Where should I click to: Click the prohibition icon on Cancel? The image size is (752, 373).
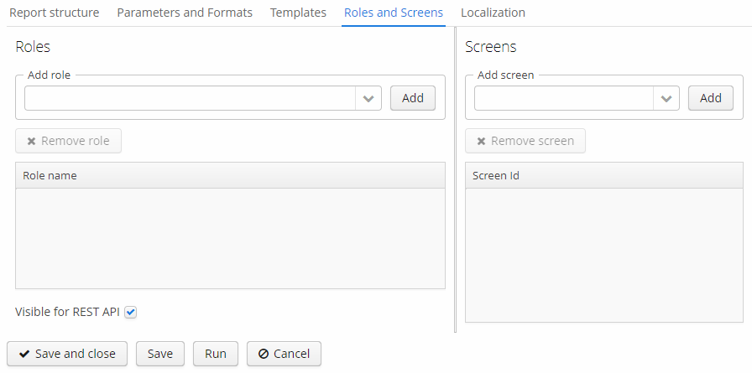coord(264,354)
